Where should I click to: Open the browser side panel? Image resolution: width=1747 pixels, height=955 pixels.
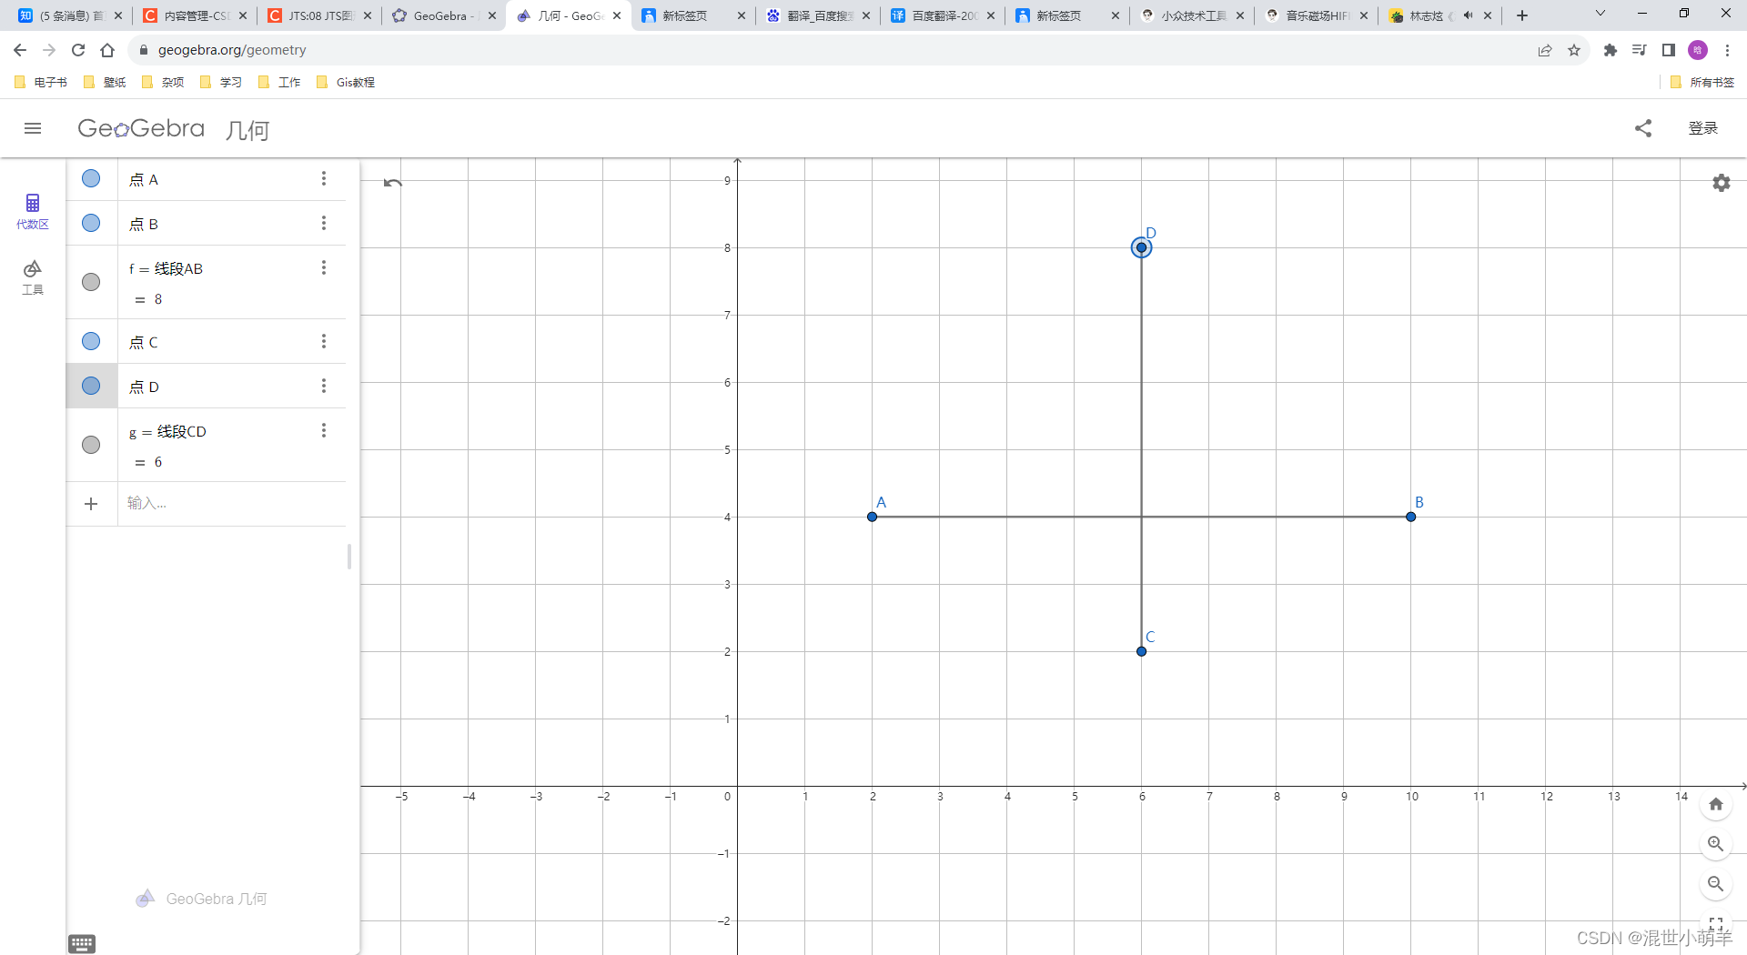pos(1669,50)
